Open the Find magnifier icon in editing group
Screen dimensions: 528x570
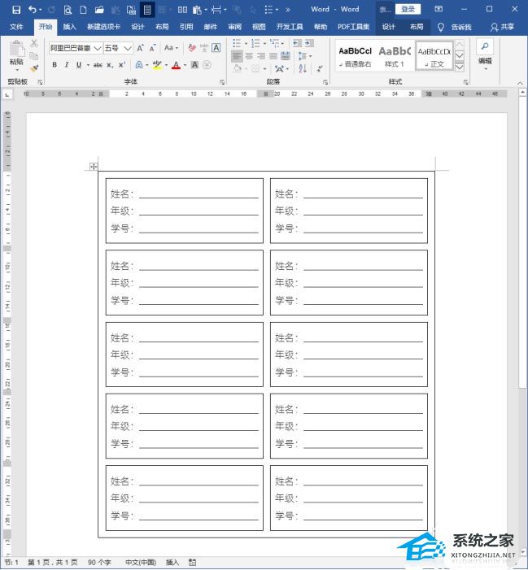[x=485, y=46]
